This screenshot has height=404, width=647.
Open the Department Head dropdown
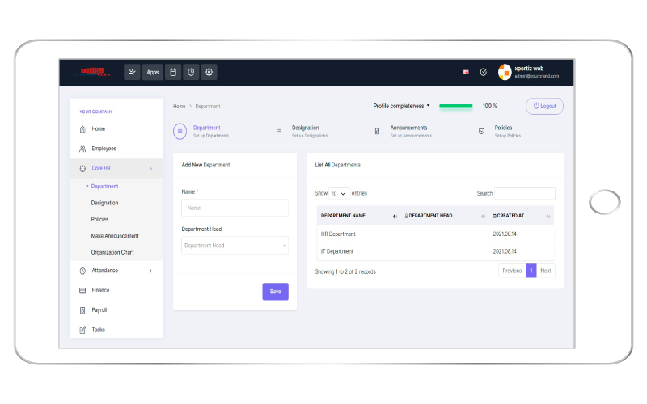(x=235, y=246)
